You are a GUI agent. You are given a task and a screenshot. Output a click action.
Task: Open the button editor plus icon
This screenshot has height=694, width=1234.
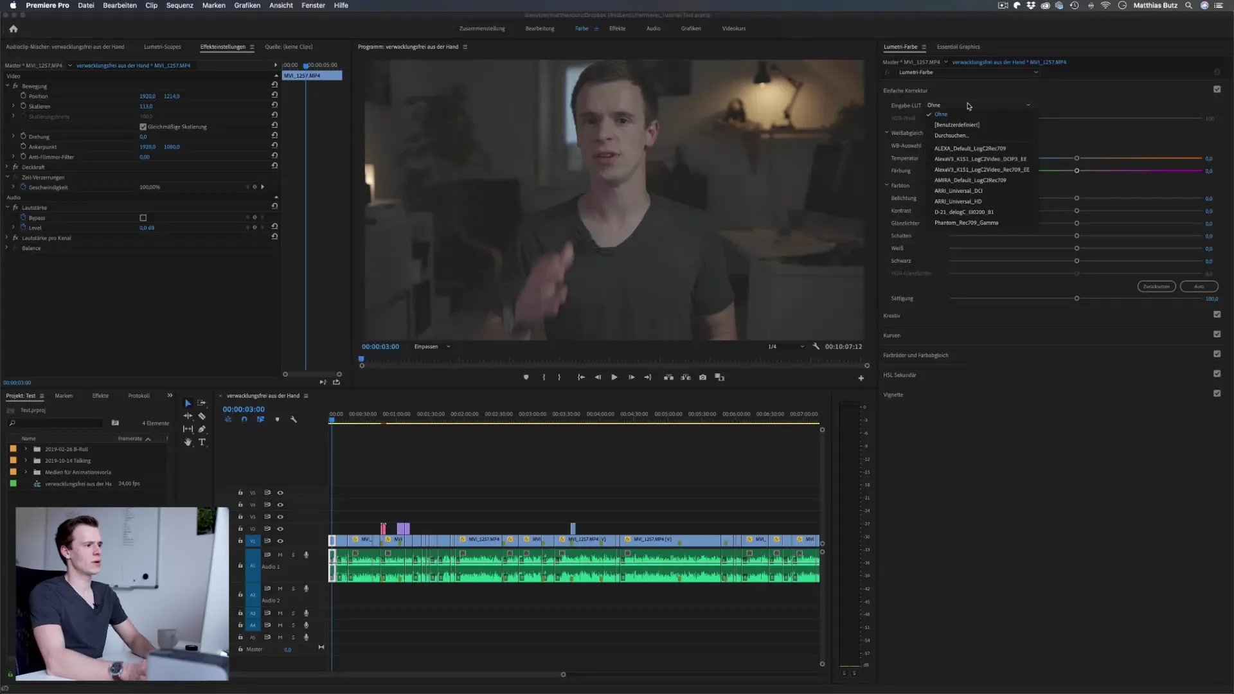861,378
